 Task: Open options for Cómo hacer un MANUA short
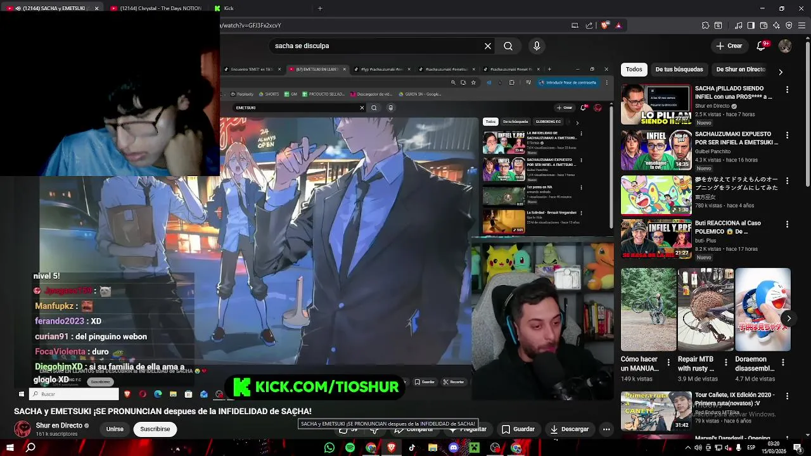click(x=669, y=363)
